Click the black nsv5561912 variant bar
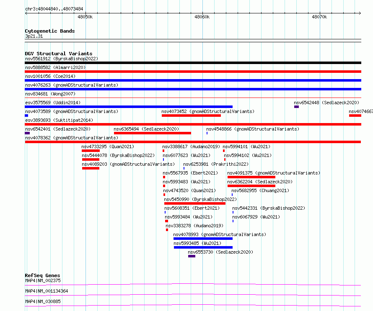373x311 pixels. click(193, 63)
